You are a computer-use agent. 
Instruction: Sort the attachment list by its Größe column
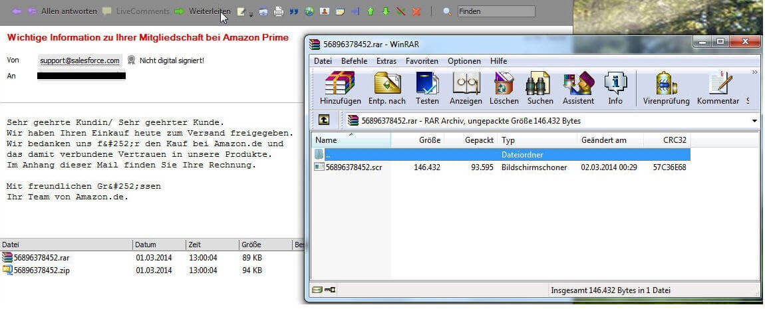[x=265, y=245]
